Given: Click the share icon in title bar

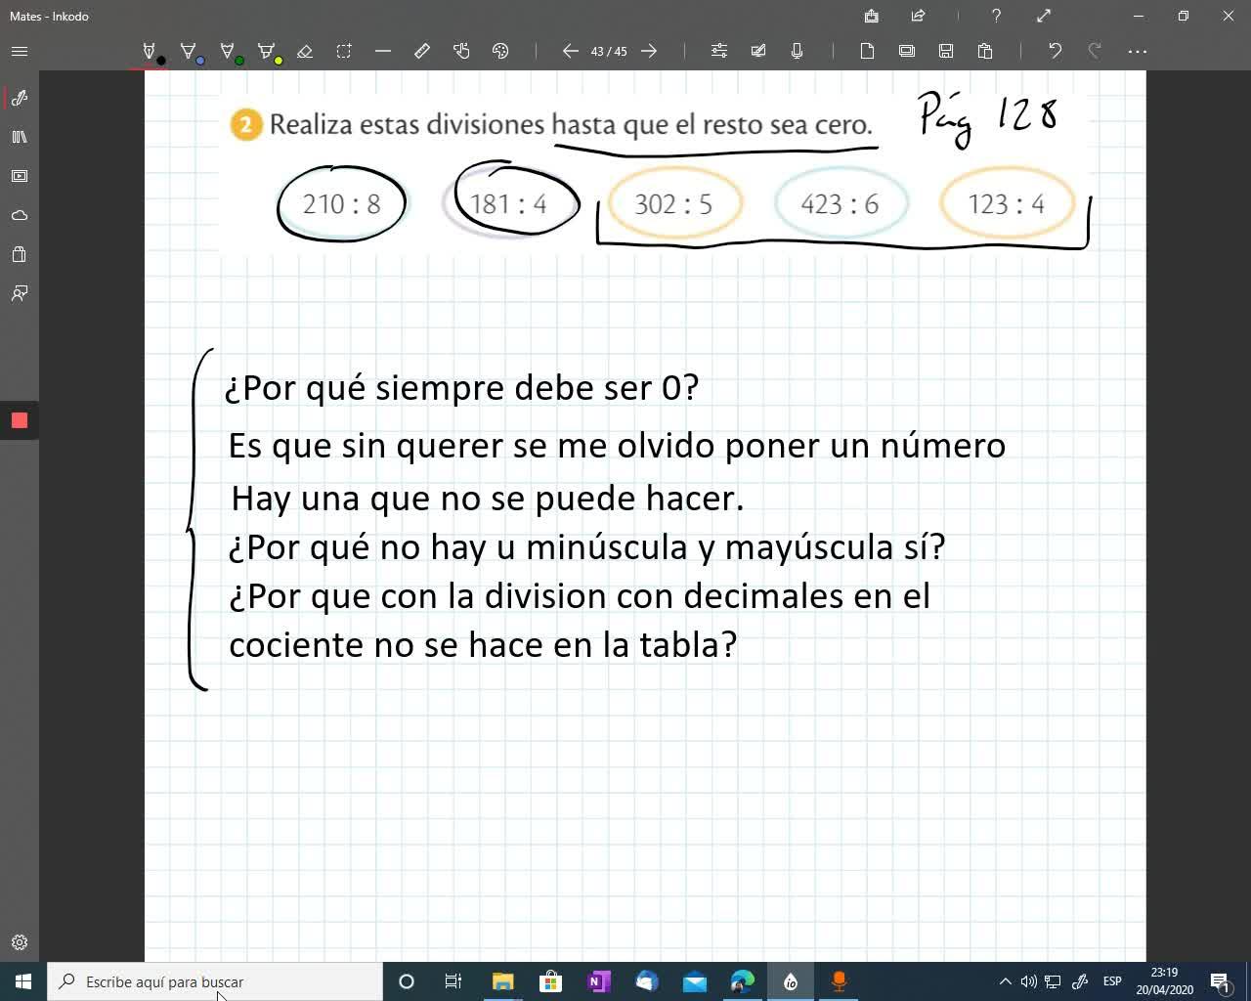Looking at the screenshot, I should point(919,16).
